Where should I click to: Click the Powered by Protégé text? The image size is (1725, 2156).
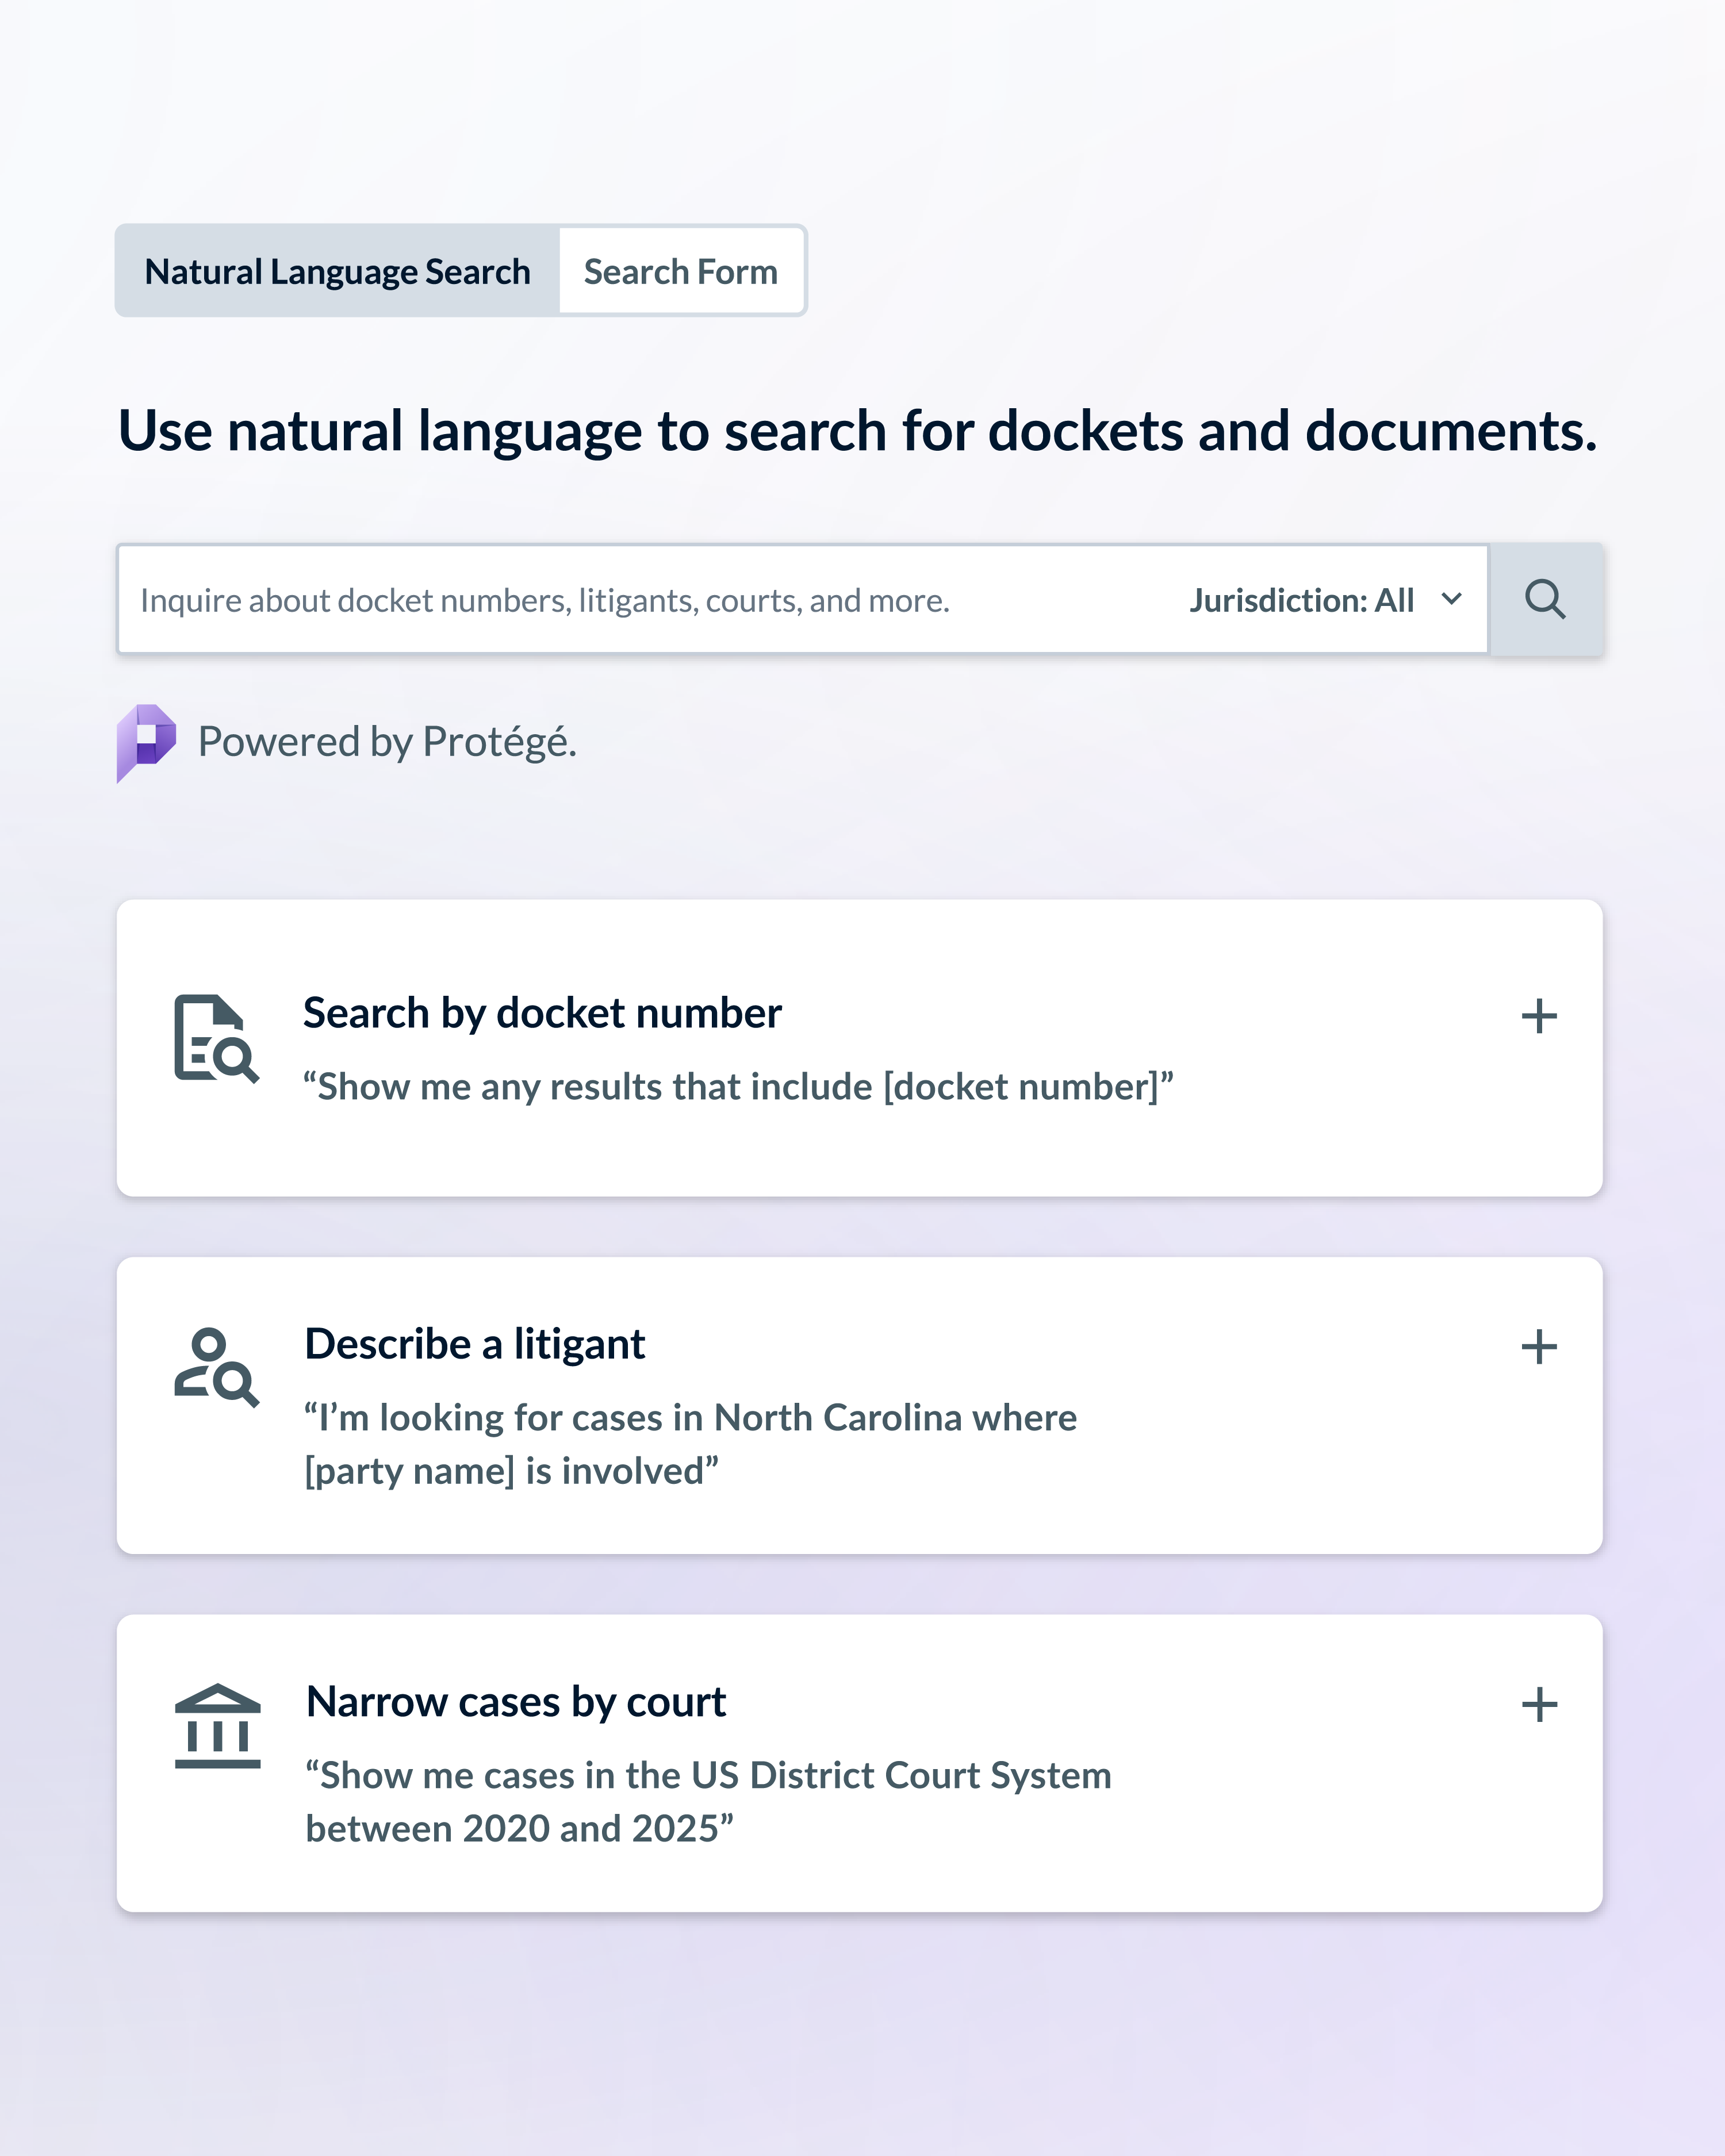click(x=387, y=742)
